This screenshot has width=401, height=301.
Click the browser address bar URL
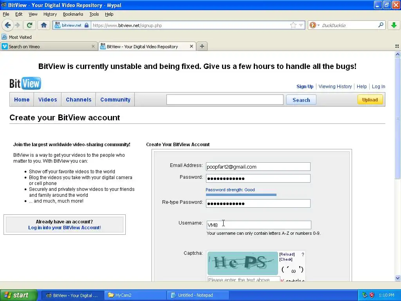[x=191, y=25]
